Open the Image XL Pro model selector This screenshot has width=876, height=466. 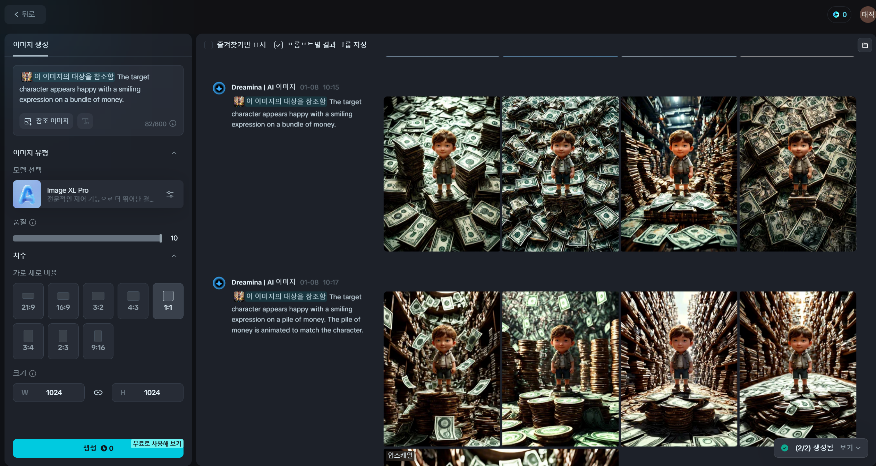(x=98, y=194)
